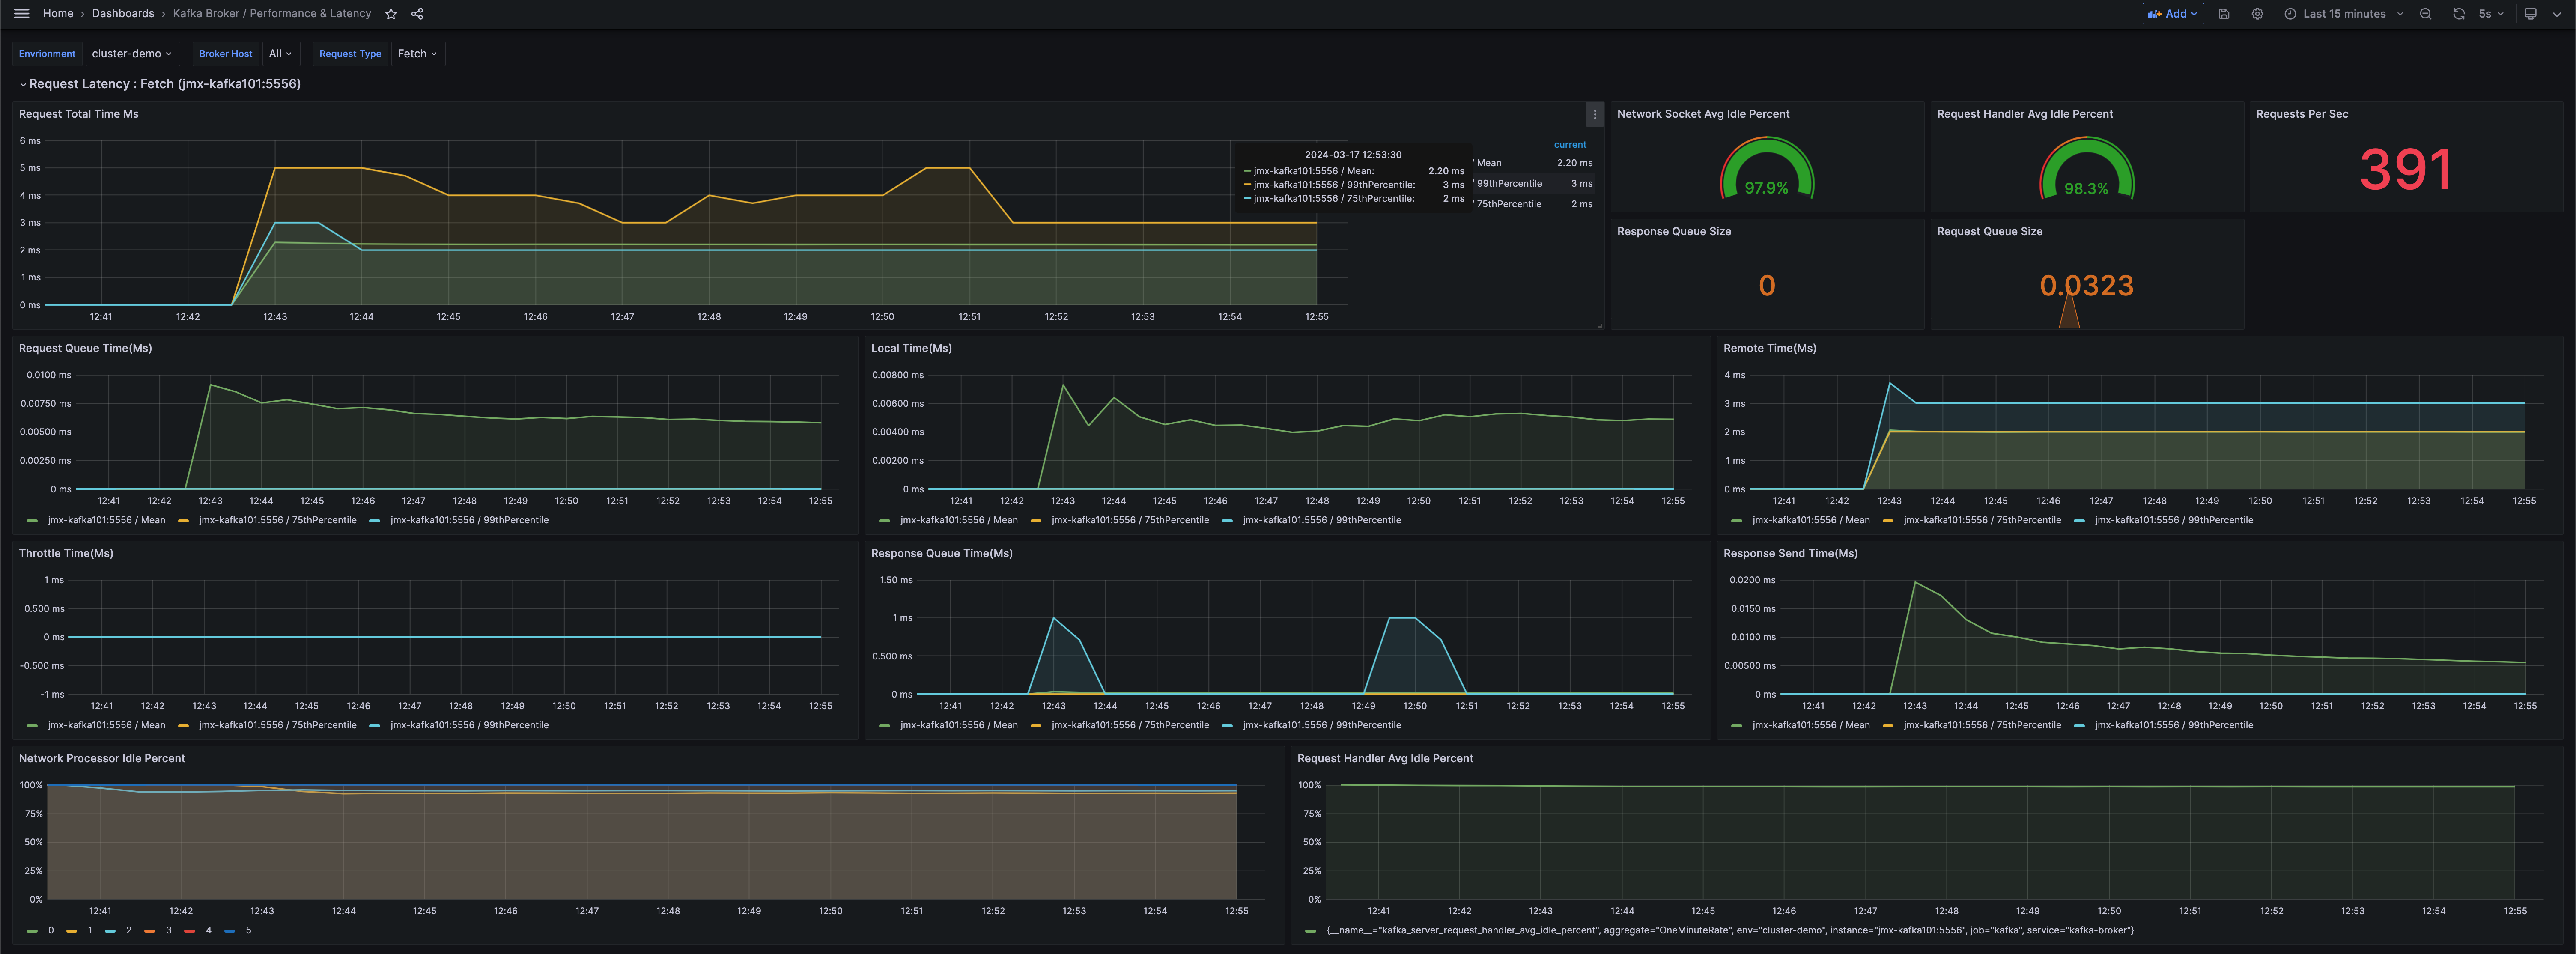Open the hamburger navigation menu
This screenshot has width=2576, height=954.
click(21, 14)
